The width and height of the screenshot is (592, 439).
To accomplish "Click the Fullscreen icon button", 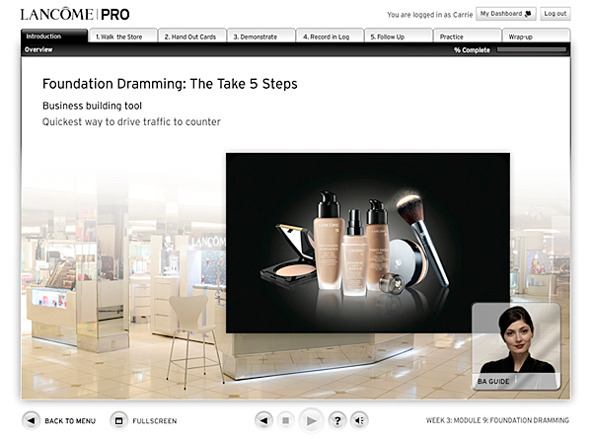I will pos(119,420).
